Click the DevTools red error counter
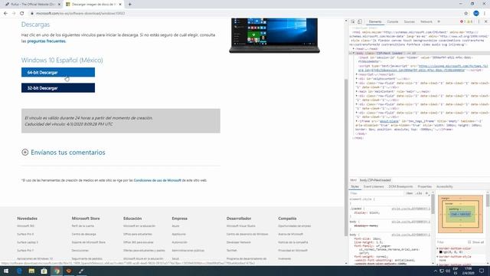 462,21
